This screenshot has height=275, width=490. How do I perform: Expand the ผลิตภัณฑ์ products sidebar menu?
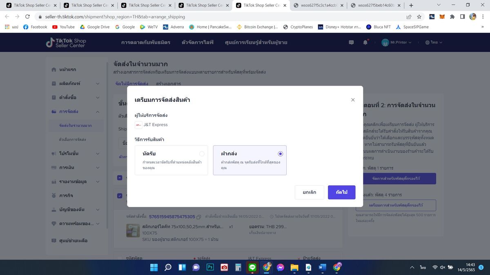pyautogui.click(x=76, y=84)
